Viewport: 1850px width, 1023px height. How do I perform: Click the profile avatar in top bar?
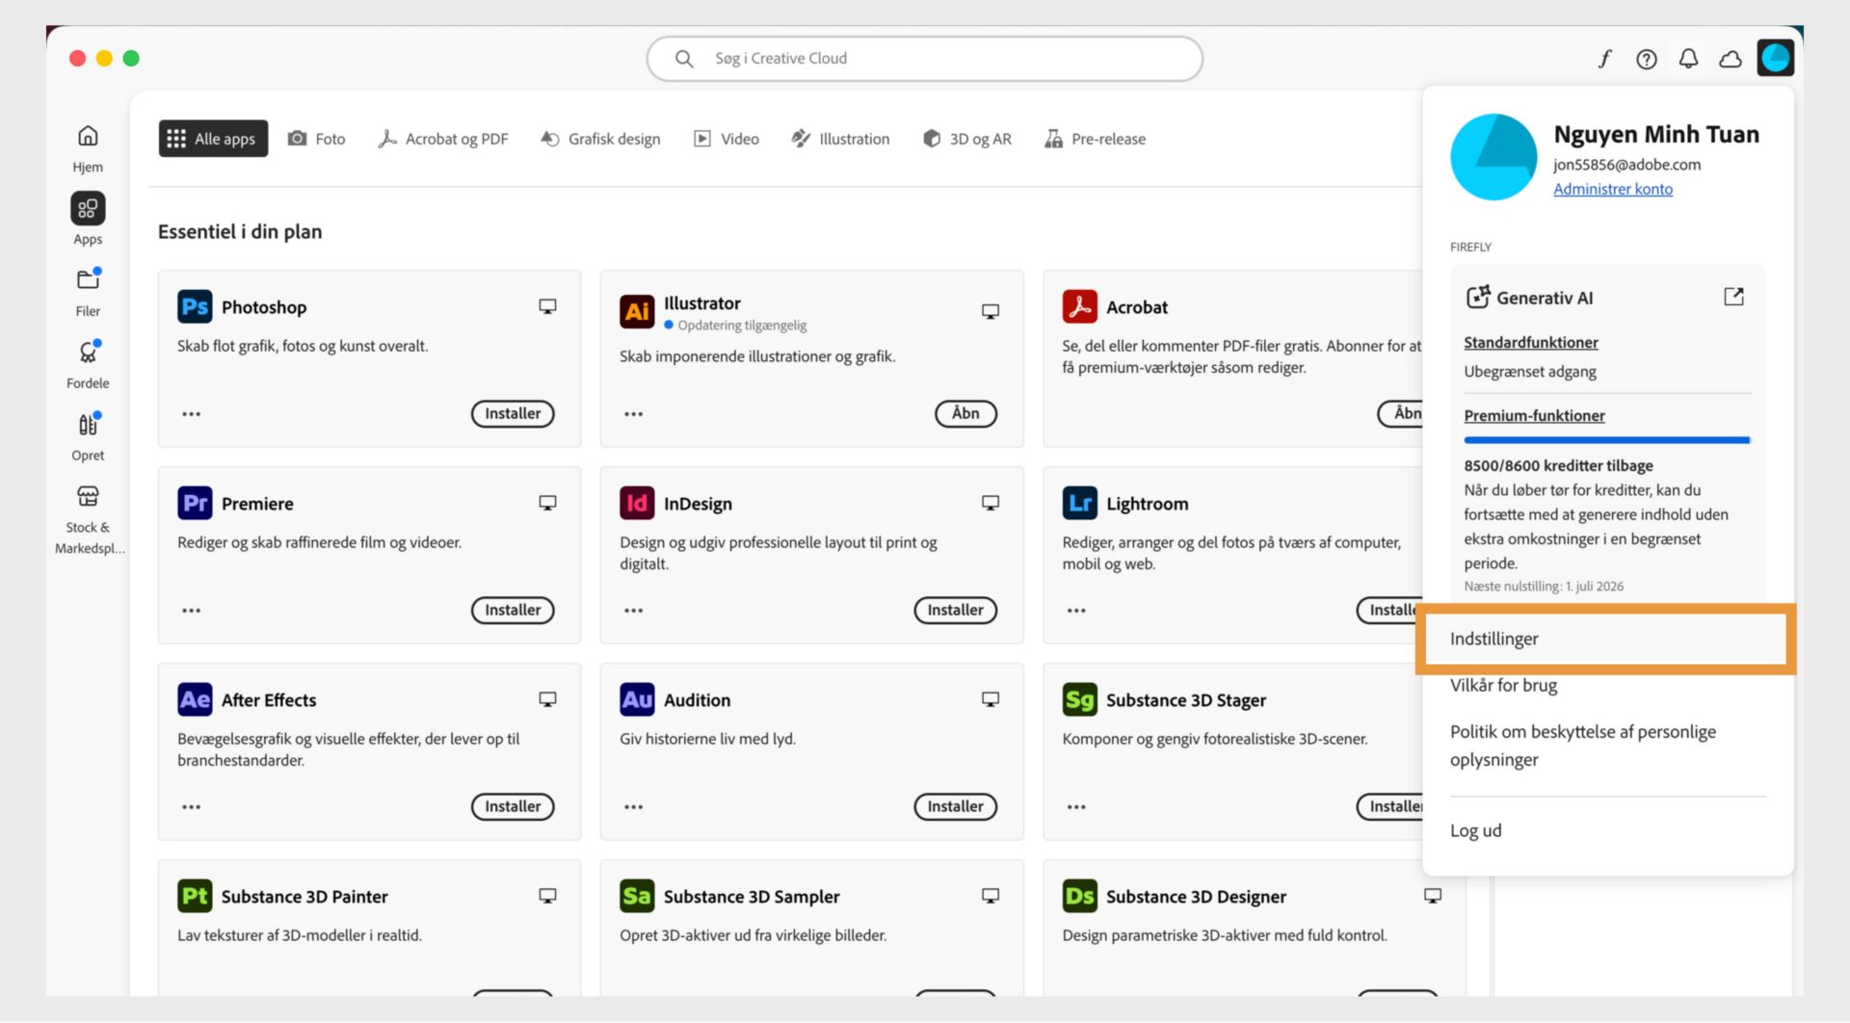coord(1775,59)
